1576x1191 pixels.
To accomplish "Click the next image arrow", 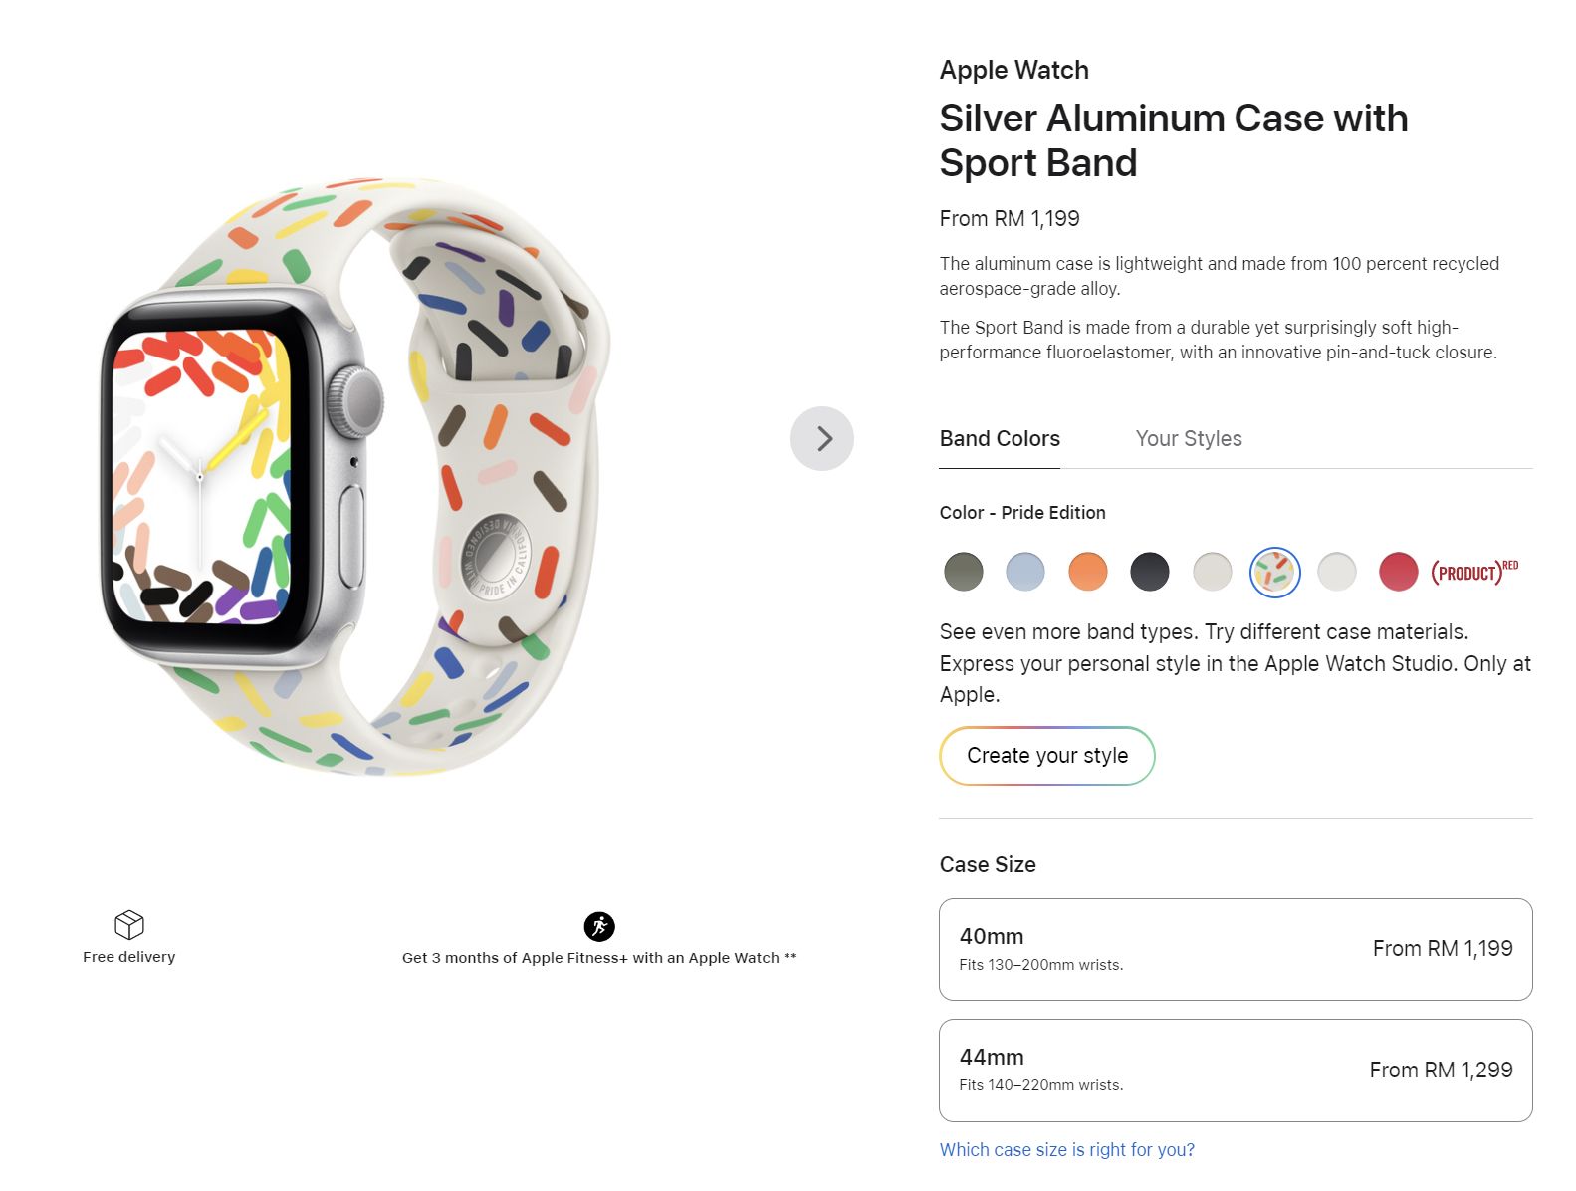I will click(x=823, y=438).
